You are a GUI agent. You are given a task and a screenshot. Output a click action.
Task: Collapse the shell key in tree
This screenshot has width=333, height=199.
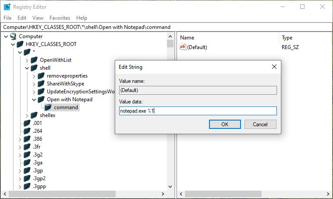tap(27, 68)
